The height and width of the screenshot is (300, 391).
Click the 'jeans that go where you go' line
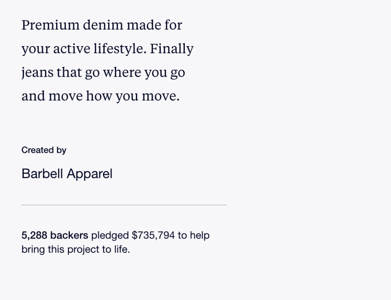point(103,73)
